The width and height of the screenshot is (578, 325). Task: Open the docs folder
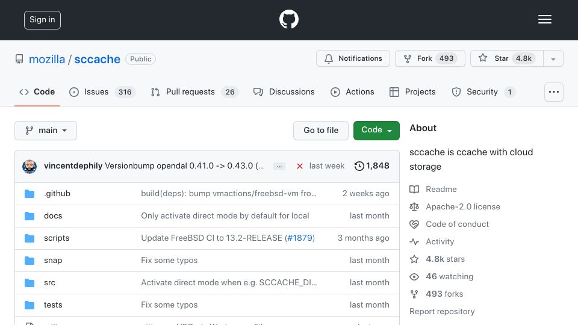[53, 215]
